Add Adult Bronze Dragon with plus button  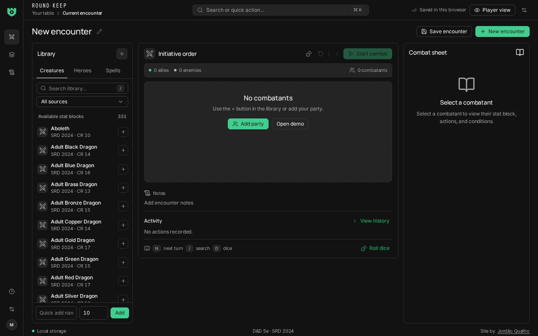pos(123,206)
